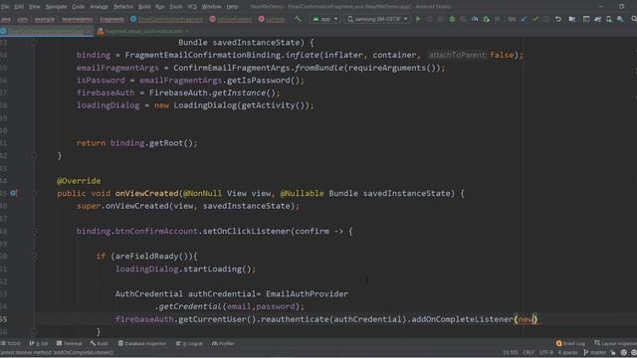Viewport: 637px width, 358px height.
Task: Click the nearmedemo breadcrumb
Action: tap(78, 19)
